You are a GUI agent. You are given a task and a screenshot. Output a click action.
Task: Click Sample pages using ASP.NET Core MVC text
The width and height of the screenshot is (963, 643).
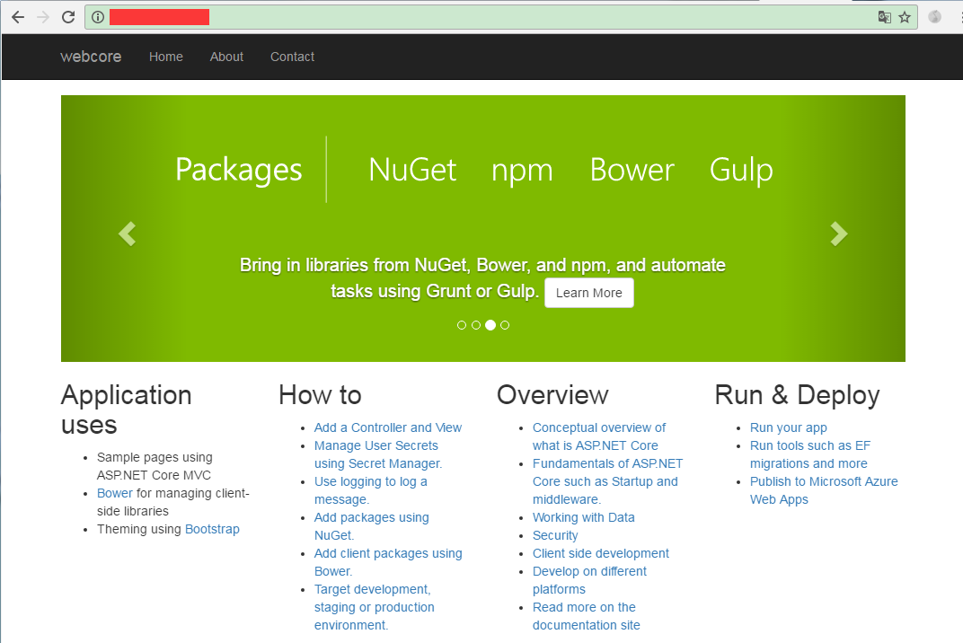[x=155, y=466]
